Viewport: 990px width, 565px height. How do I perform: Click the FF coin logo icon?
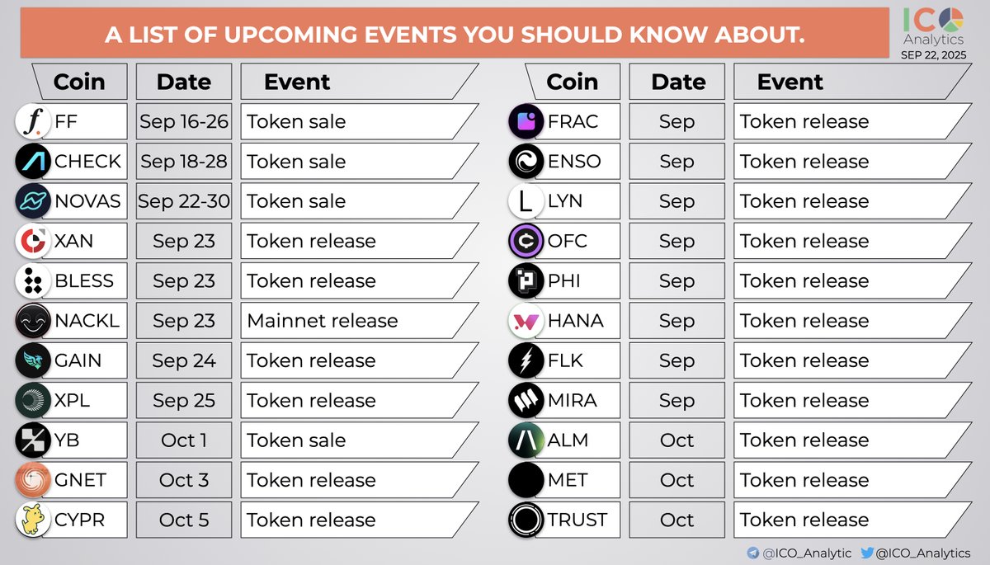tap(34, 121)
